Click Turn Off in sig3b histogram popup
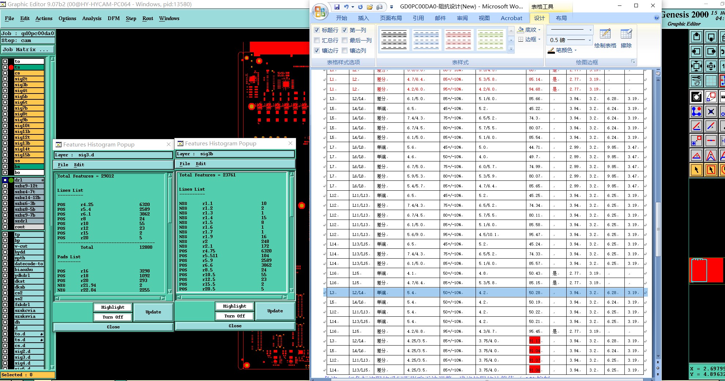 [234, 316]
